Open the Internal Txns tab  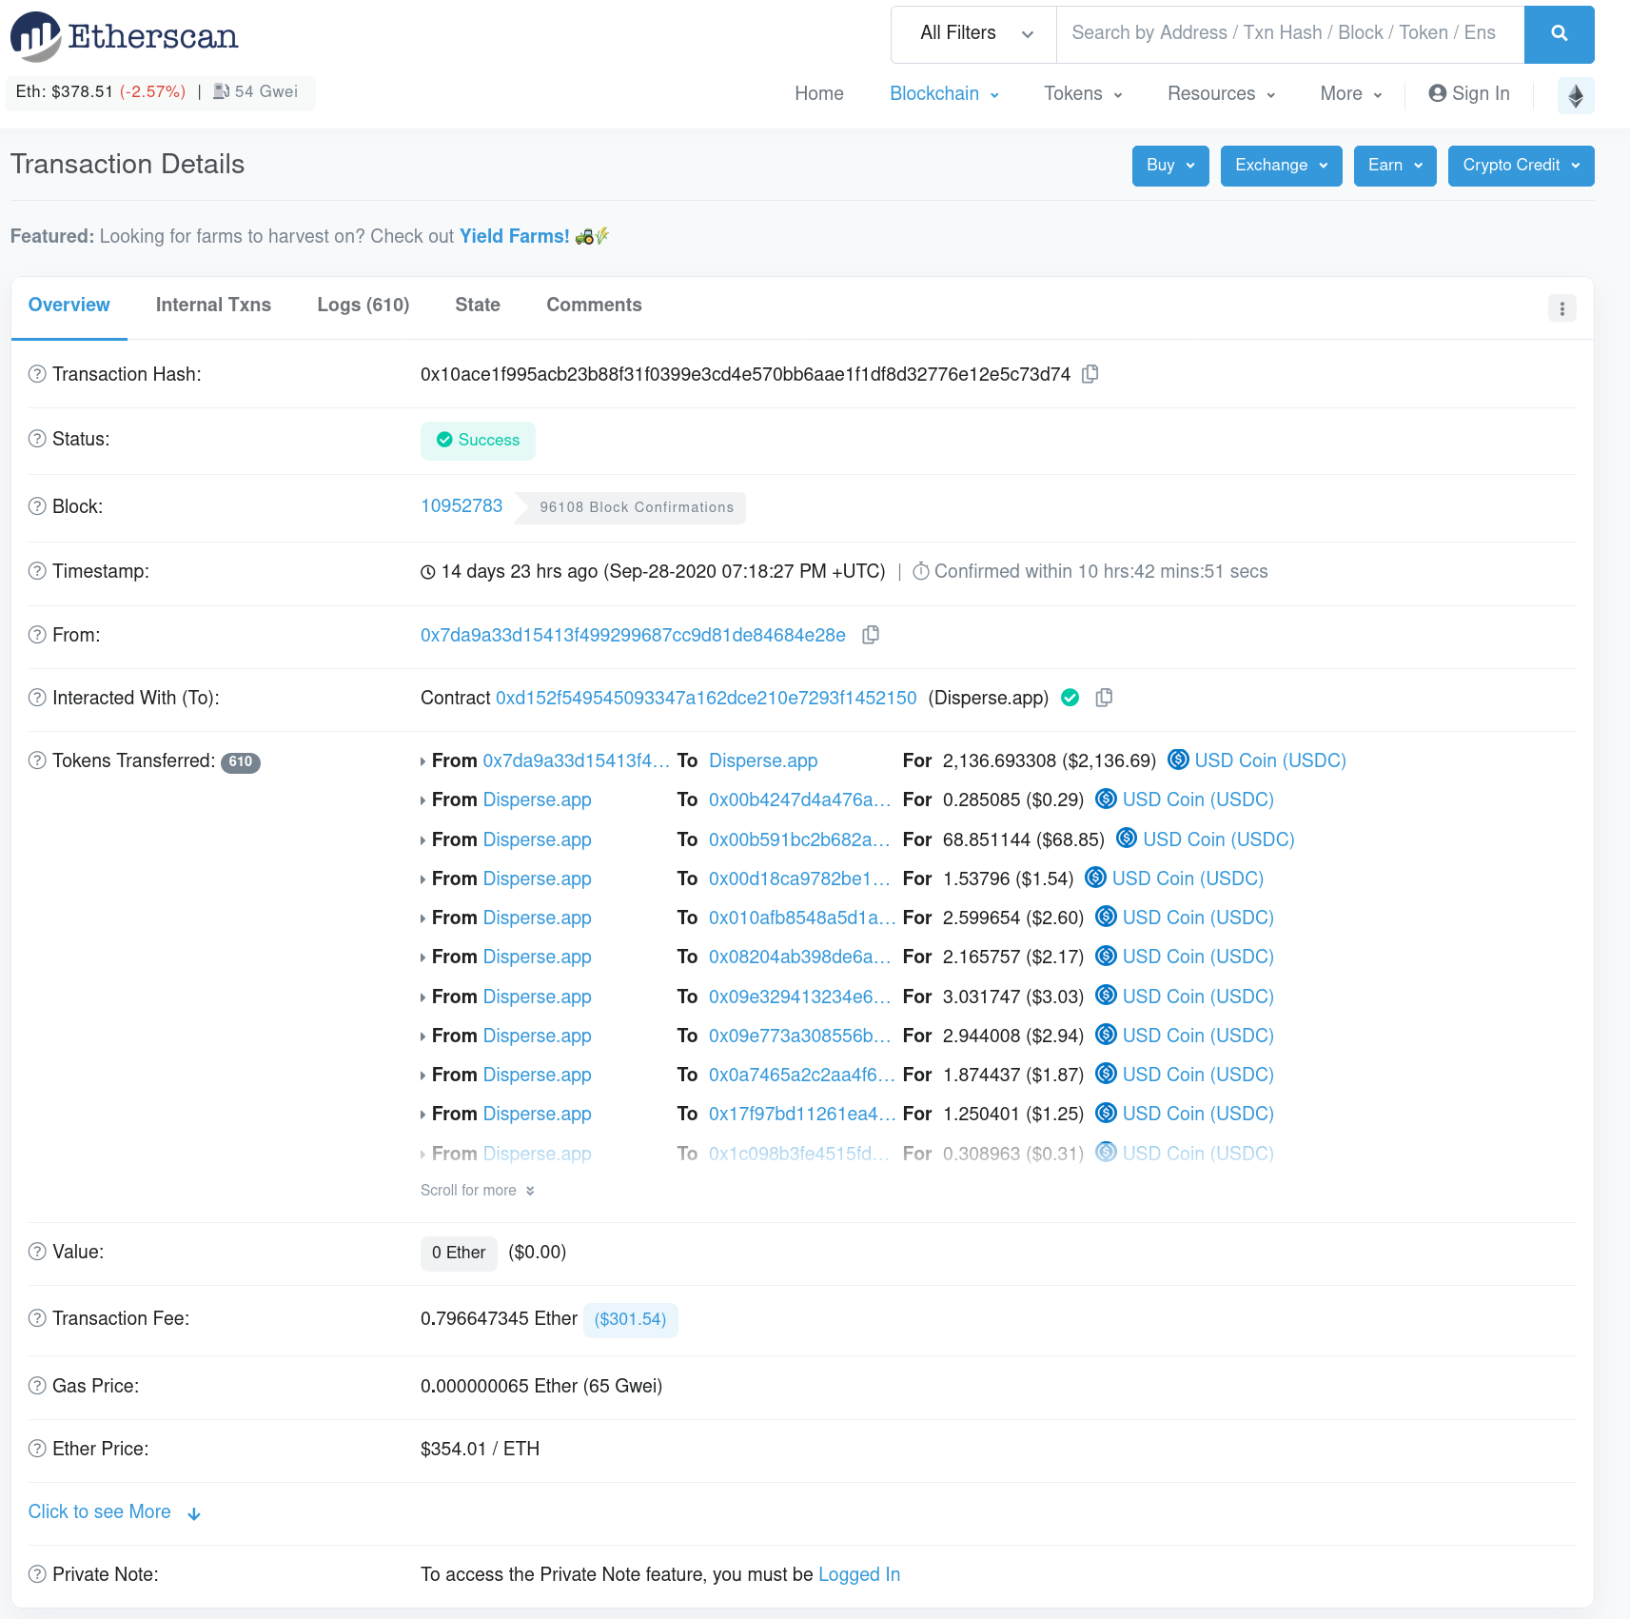click(213, 305)
